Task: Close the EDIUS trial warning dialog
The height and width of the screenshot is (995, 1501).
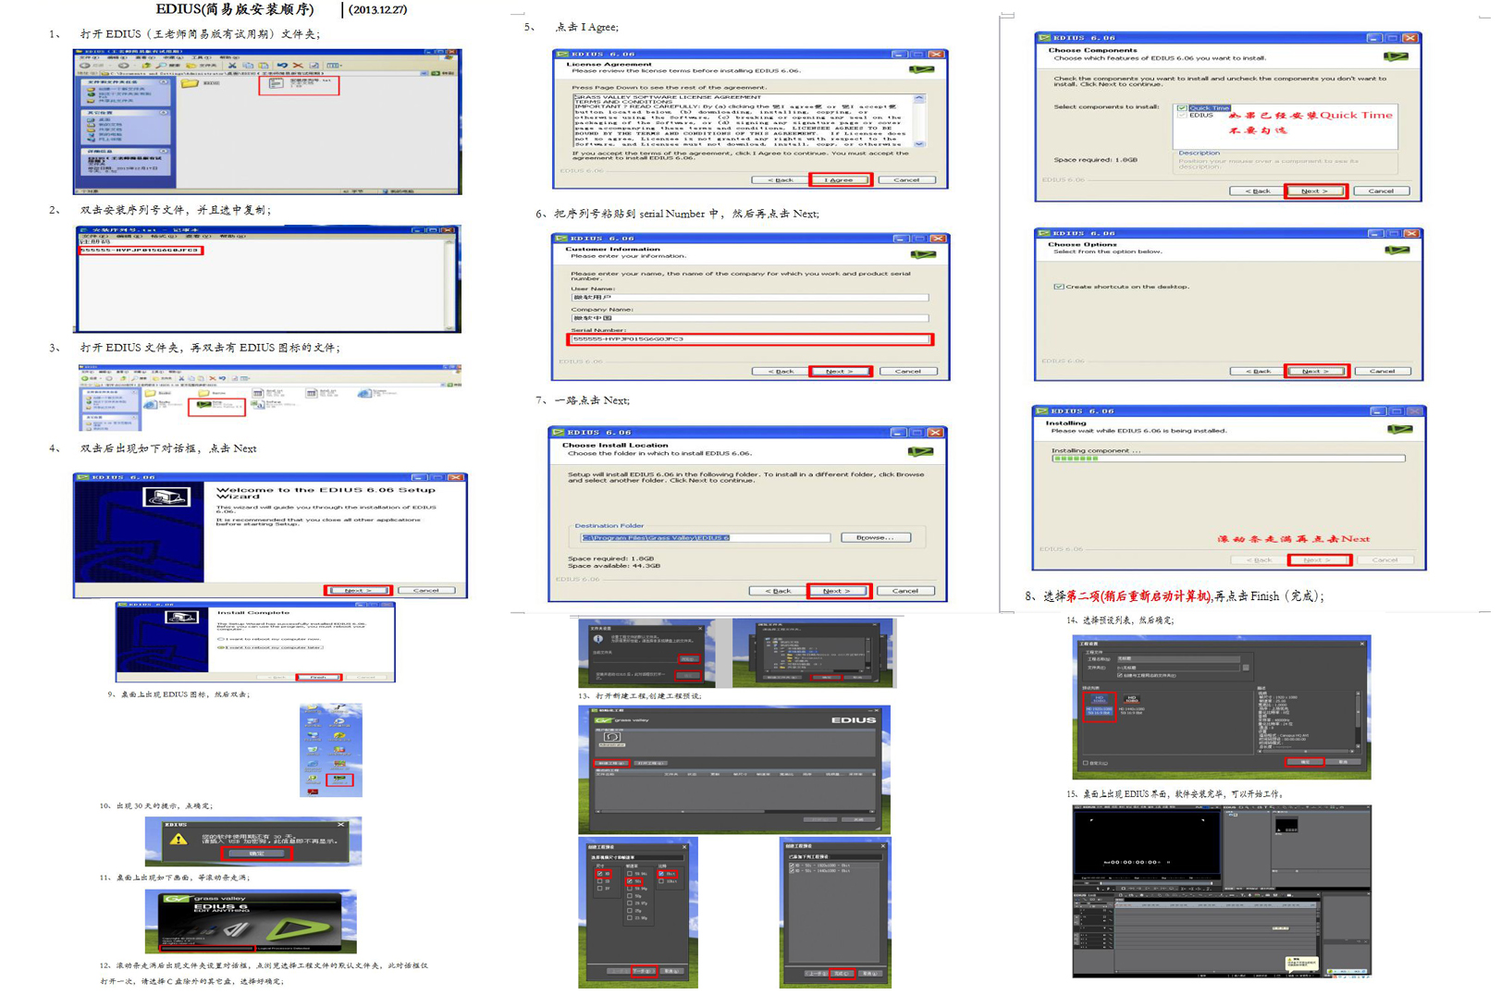Action: 341,824
